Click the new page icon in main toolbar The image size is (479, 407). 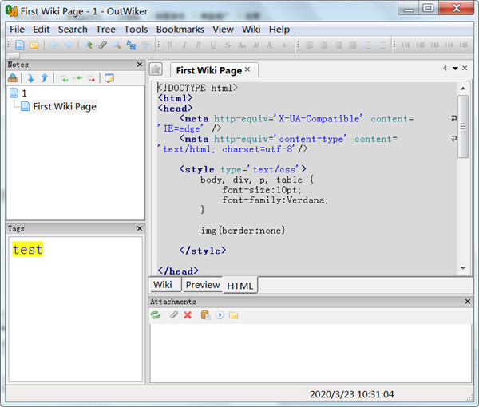[20, 45]
